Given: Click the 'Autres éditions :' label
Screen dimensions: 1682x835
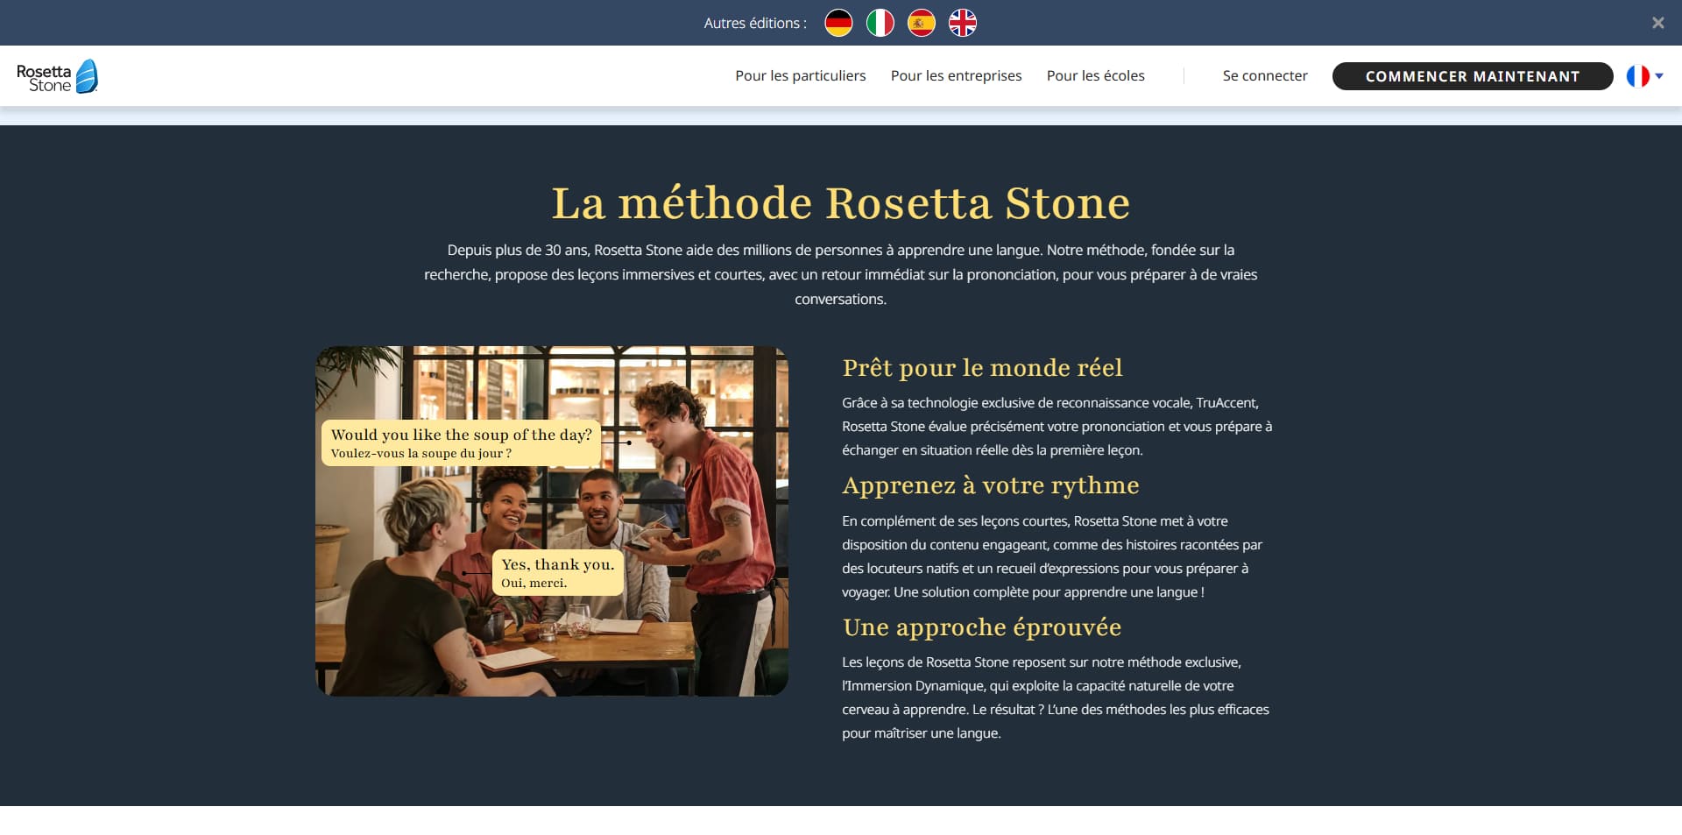Looking at the screenshot, I should [755, 24].
